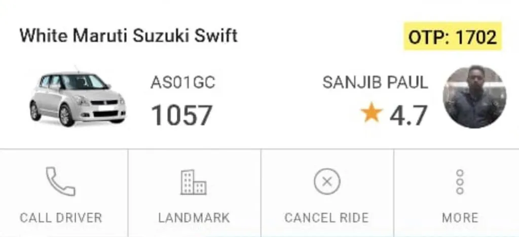Open driver Sanjib Paul's profile photo
The width and height of the screenshot is (519, 237).
tap(474, 97)
